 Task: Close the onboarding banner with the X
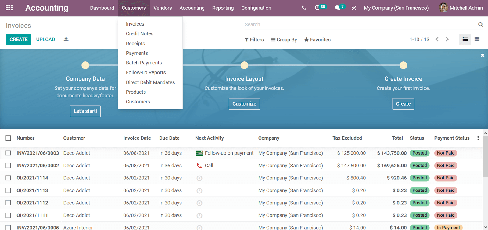coord(483,55)
